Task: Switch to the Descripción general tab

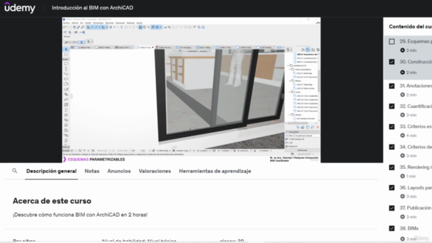Action: 51,171
